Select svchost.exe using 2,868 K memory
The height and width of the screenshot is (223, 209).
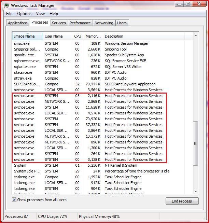coord(102,101)
